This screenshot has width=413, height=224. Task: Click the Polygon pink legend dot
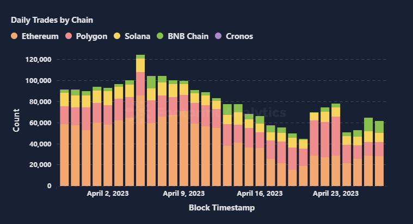click(69, 36)
